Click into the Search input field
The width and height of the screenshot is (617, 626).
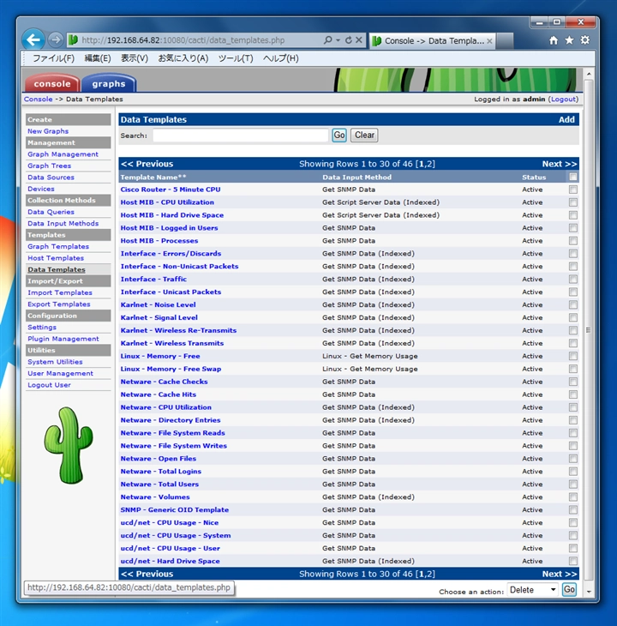click(241, 135)
